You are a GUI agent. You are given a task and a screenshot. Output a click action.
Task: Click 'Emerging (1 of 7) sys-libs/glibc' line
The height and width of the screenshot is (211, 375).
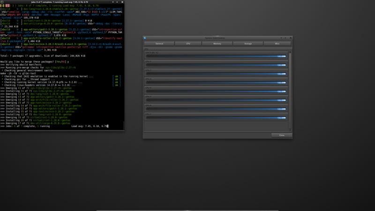click(36, 88)
